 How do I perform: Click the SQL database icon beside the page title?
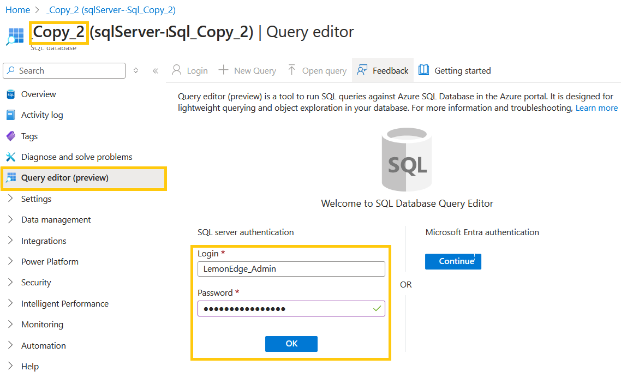[x=15, y=37]
